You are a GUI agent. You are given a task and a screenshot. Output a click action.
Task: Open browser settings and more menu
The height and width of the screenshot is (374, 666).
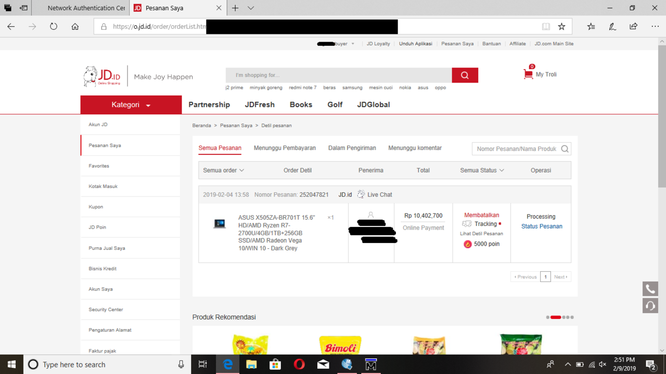655,26
